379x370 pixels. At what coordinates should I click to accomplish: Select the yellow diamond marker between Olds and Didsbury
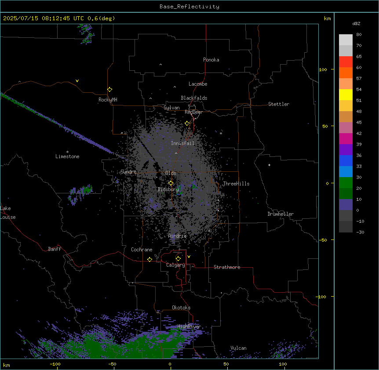(x=171, y=183)
